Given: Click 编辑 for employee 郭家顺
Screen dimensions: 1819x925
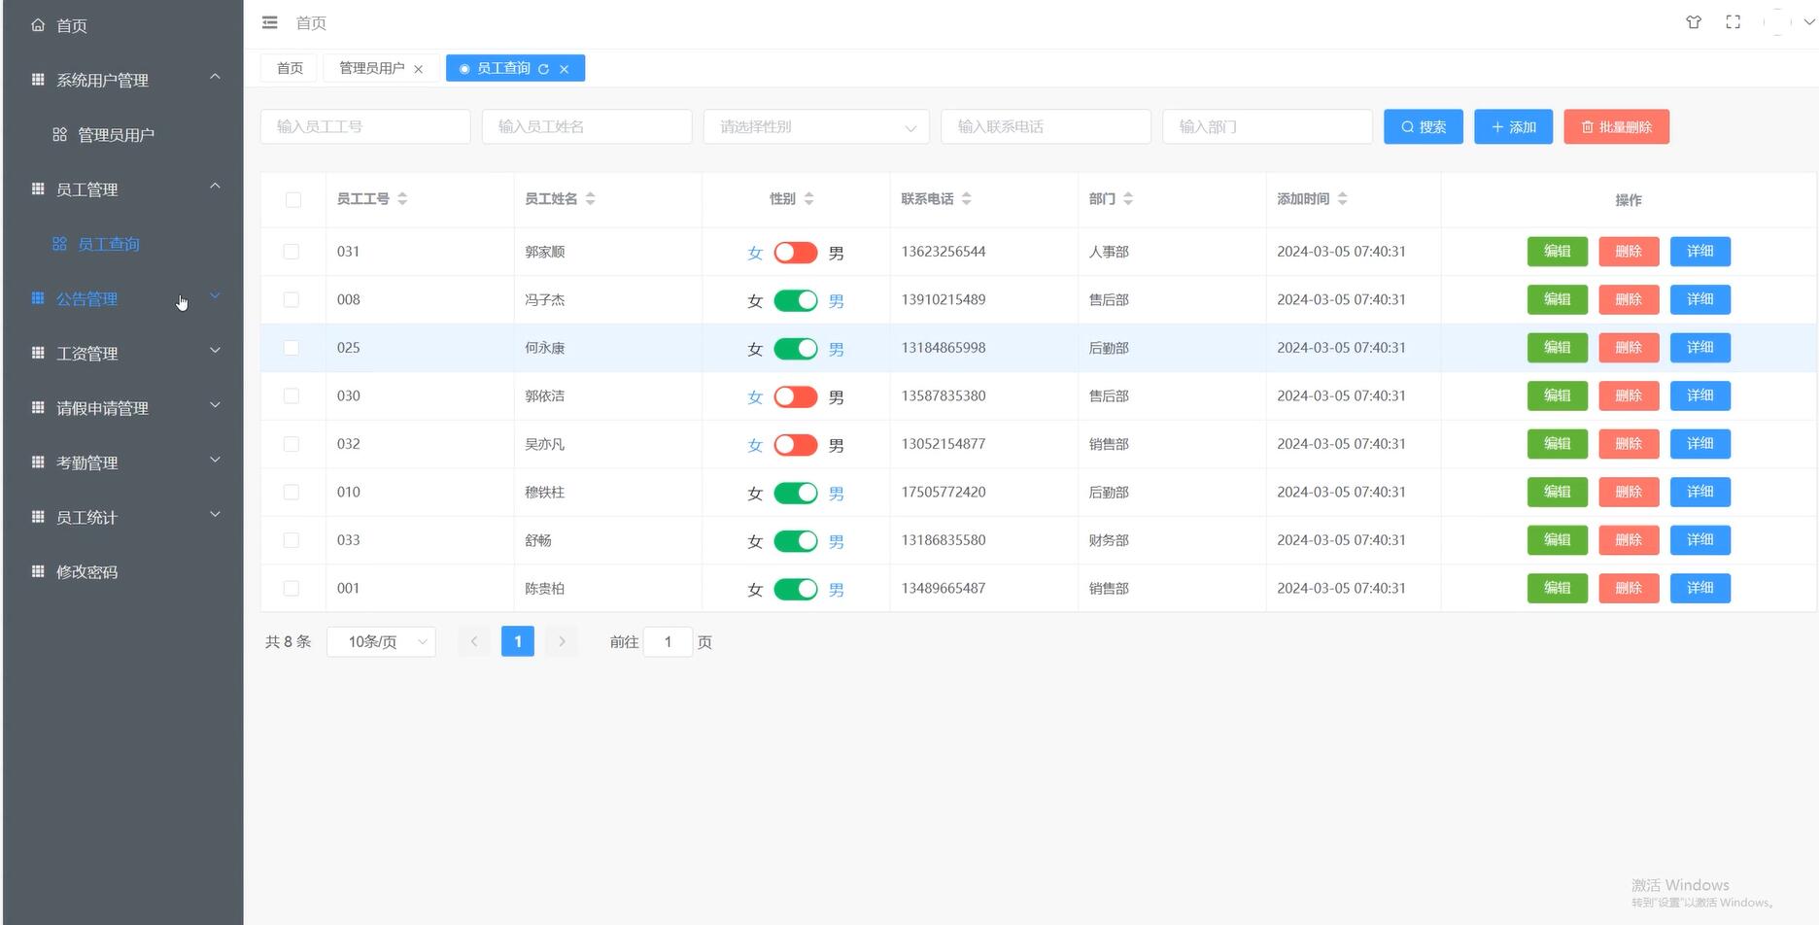Looking at the screenshot, I should click(1557, 252).
